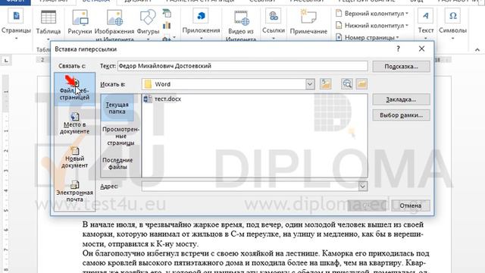Click the ruler tab selector L icon

6,60
